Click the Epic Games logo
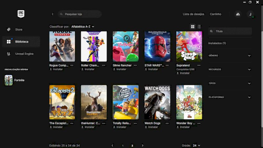263x148 pixels. tap(21, 14)
